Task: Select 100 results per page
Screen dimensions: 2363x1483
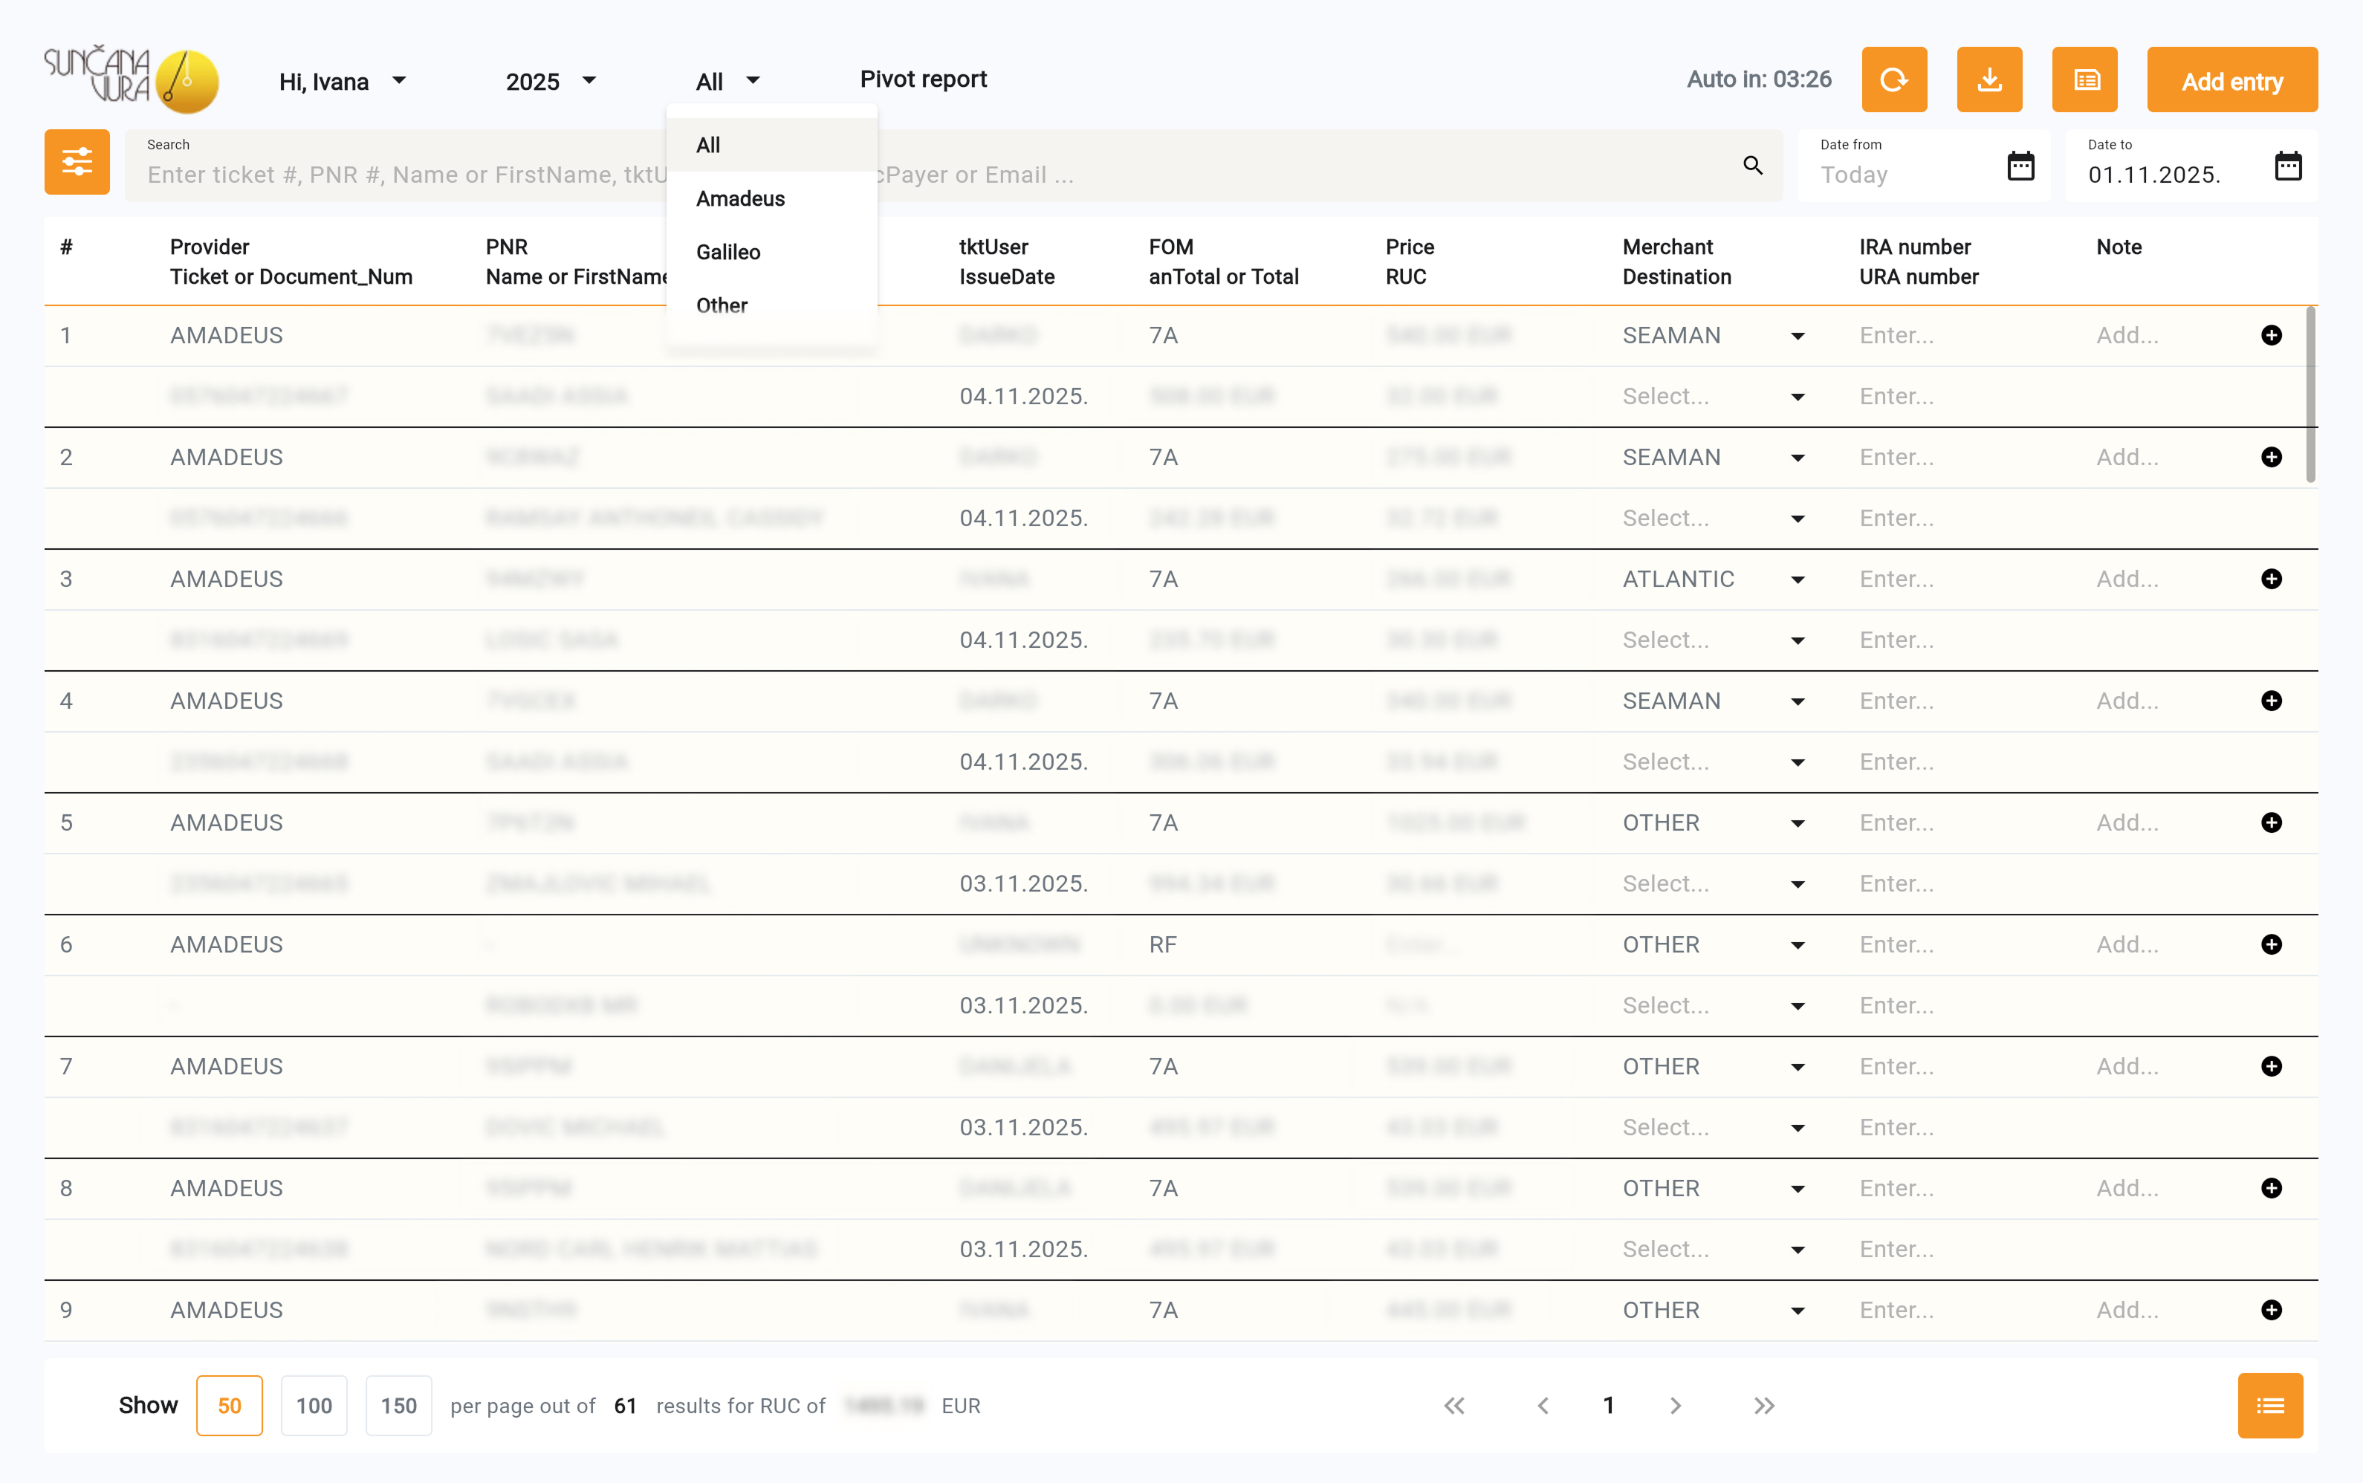Action: (314, 1406)
